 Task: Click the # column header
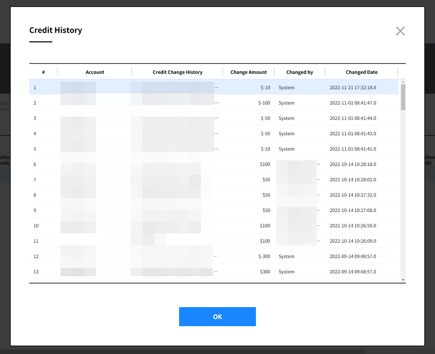tap(43, 72)
